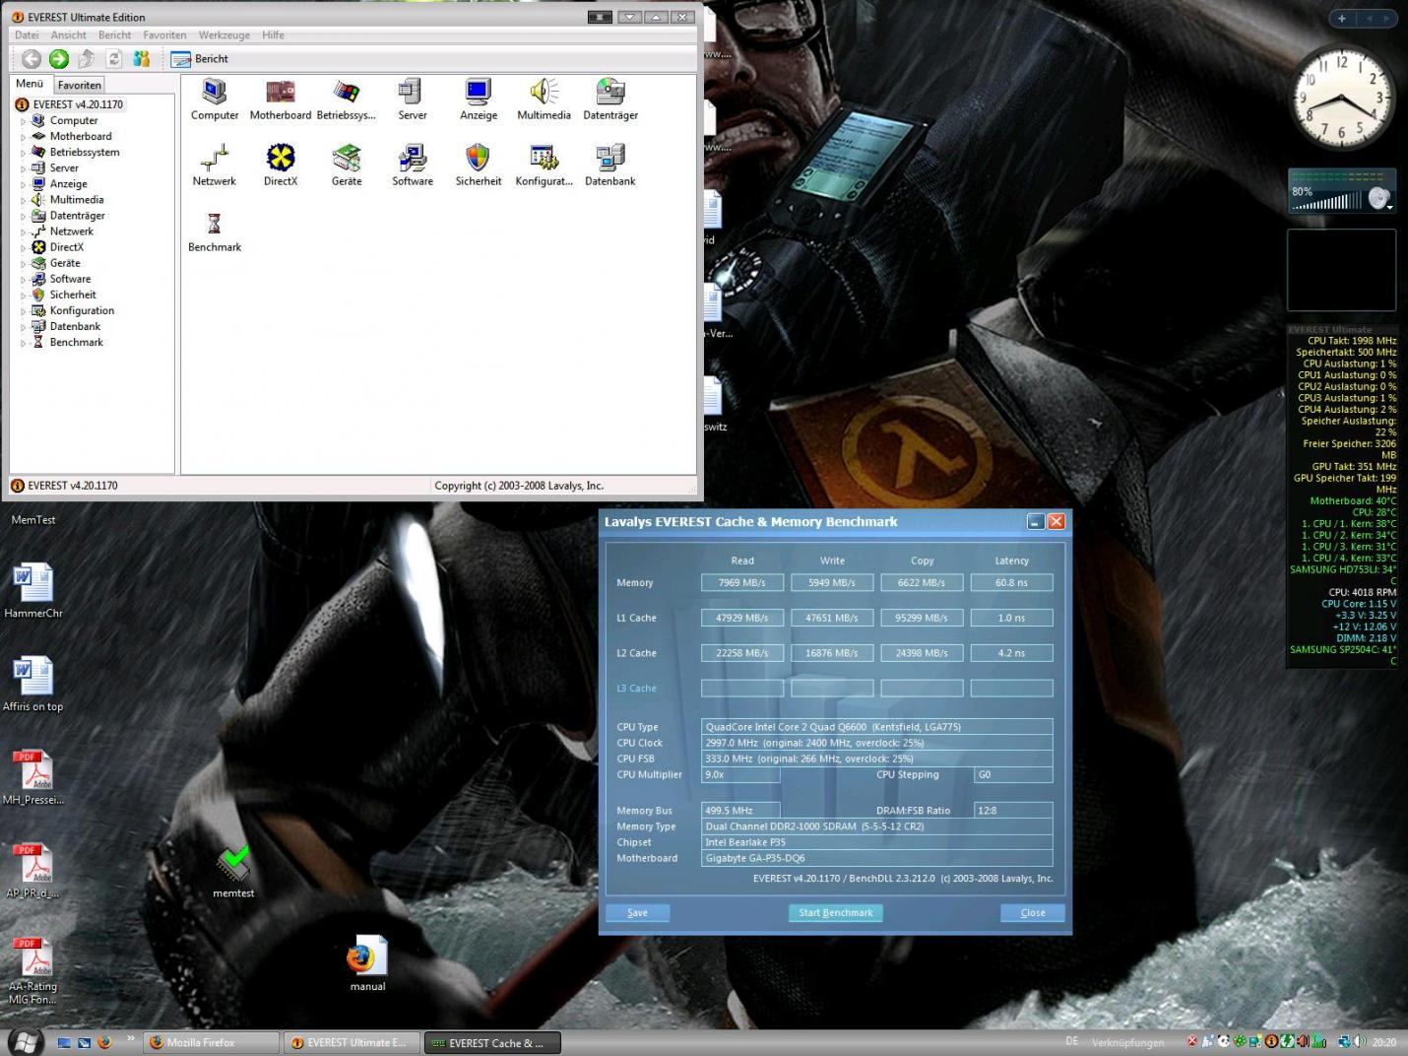
Task: Click the users icon in EVEREST toolbar
Action: point(142,59)
